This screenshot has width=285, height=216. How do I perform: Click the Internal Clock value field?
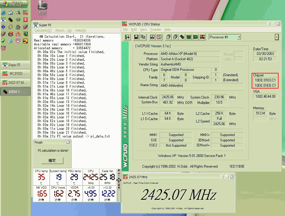click(168, 97)
